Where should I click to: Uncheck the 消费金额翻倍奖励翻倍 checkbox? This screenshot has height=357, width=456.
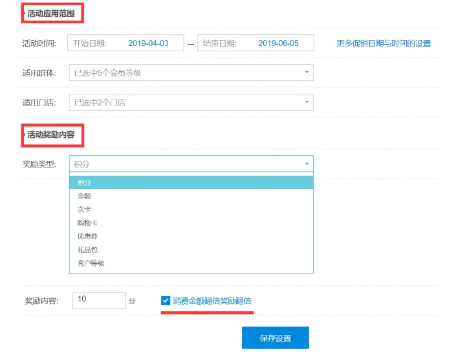coord(166,301)
